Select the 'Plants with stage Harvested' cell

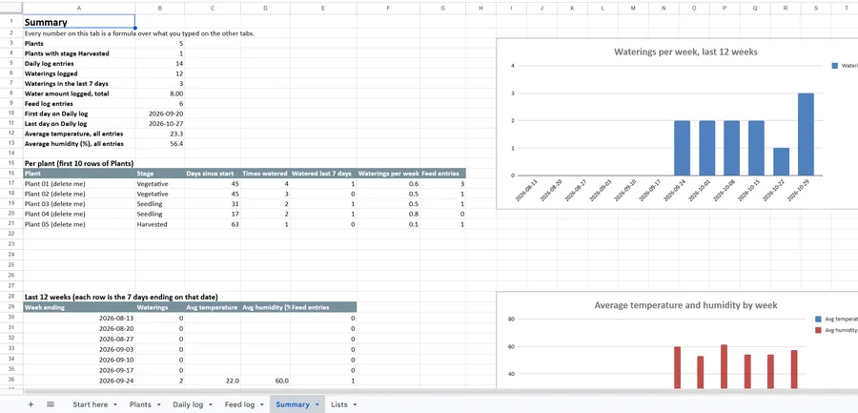tap(79, 53)
